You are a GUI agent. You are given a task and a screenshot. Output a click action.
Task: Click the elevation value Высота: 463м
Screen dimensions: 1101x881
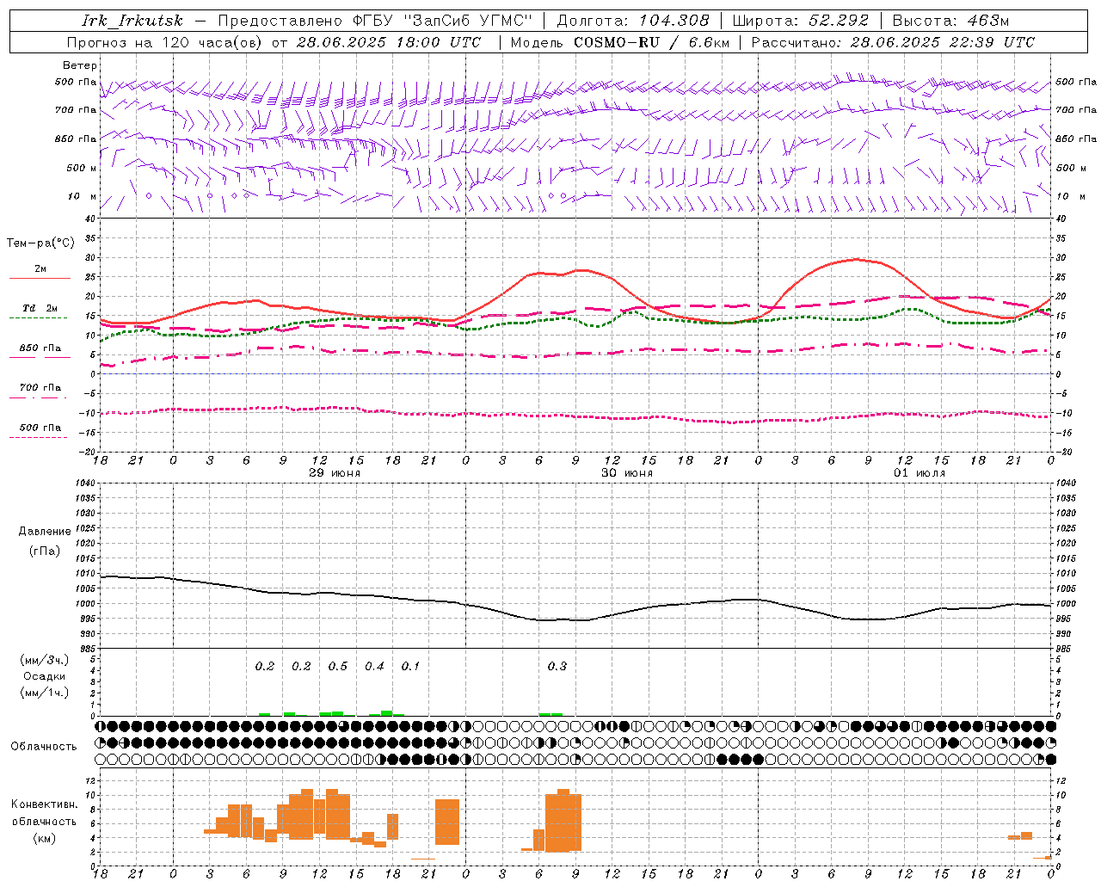[950, 21]
